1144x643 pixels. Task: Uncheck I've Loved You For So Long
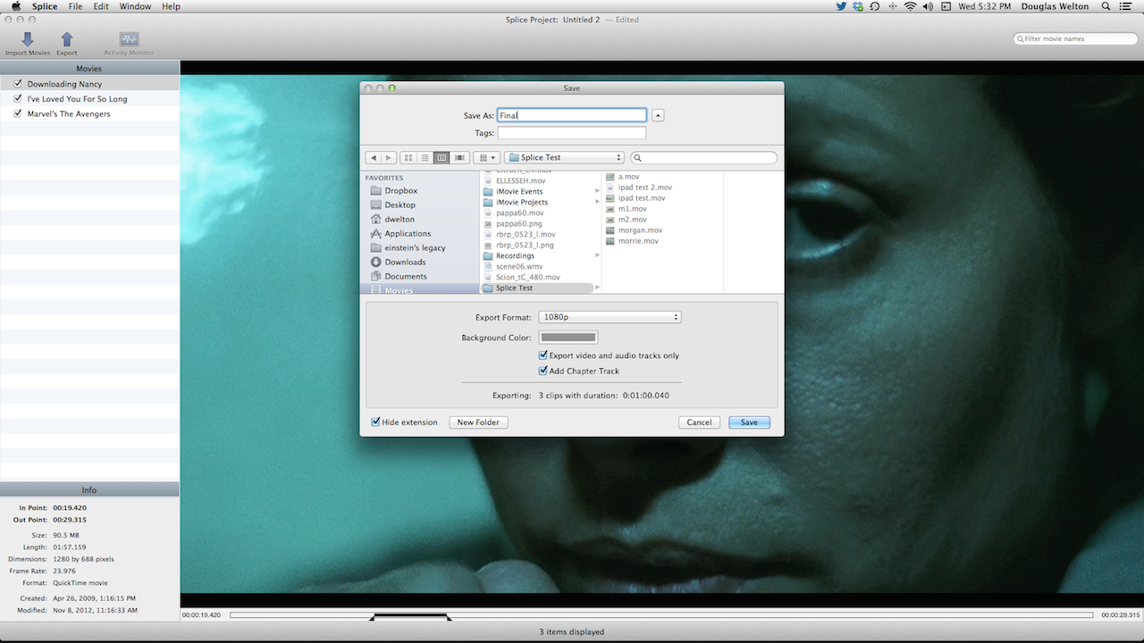click(18, 99)
